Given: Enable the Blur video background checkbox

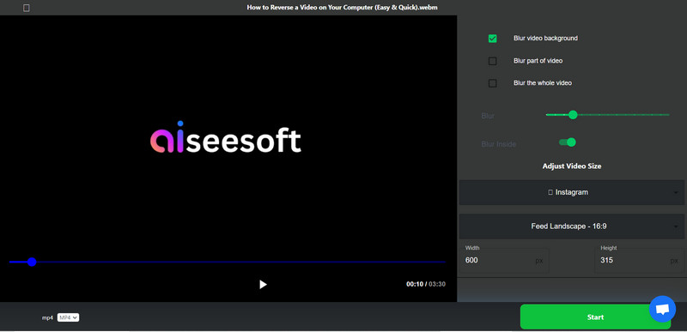Looking at the screenshot, I should [492, 39].
